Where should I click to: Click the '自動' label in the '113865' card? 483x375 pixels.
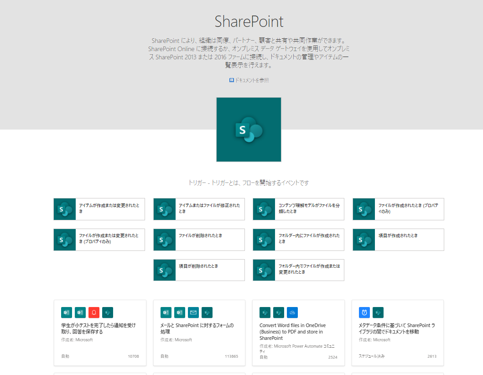coord(164,356)
